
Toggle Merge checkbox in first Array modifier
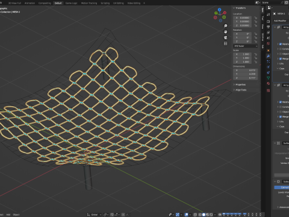pos(281,58)
